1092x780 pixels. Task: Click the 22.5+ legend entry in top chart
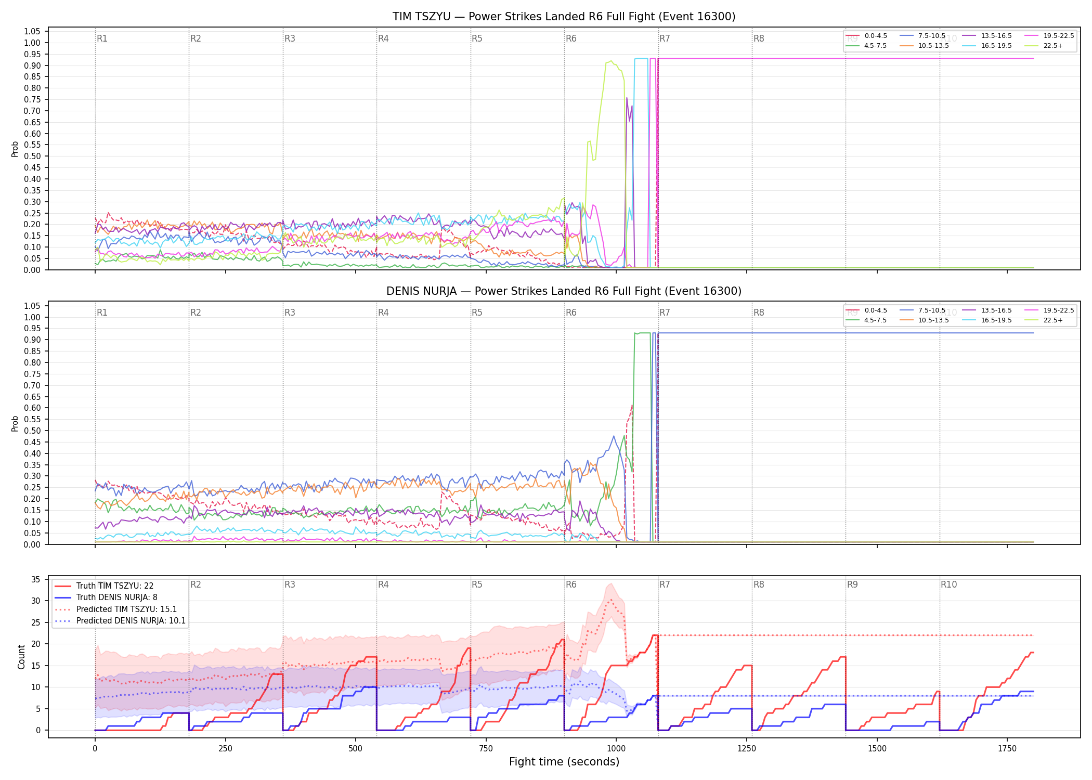(x=1044, y=46)
